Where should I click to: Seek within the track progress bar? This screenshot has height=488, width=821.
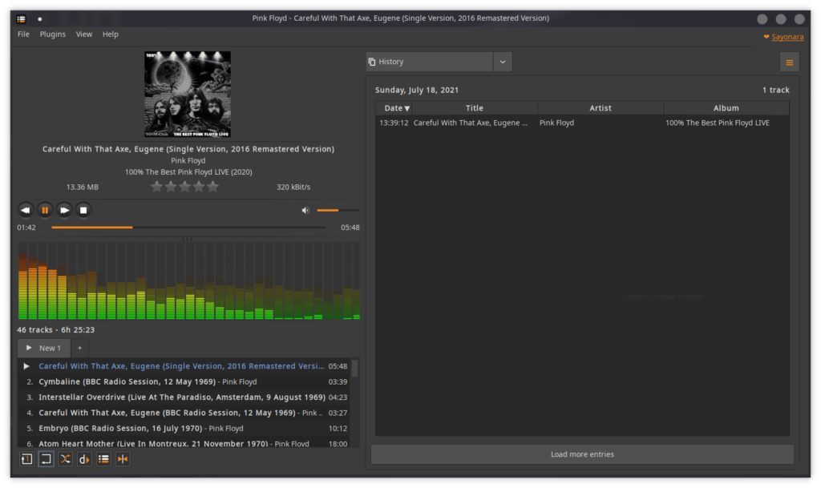tap(188, 228)
